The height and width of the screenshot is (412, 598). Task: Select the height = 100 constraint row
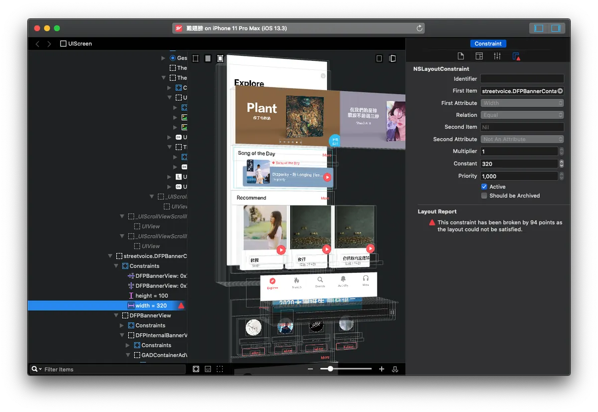coord(151,296)
